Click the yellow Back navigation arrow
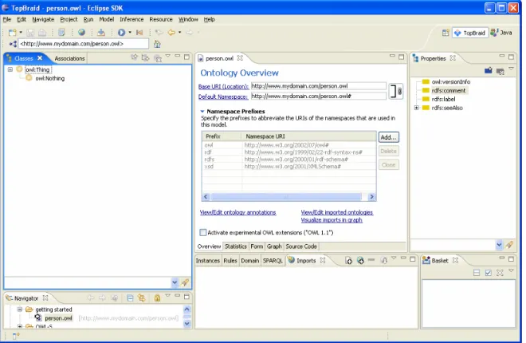Image resolution: width=526 pixels, height=343 pixels. [x=171, y=32]
